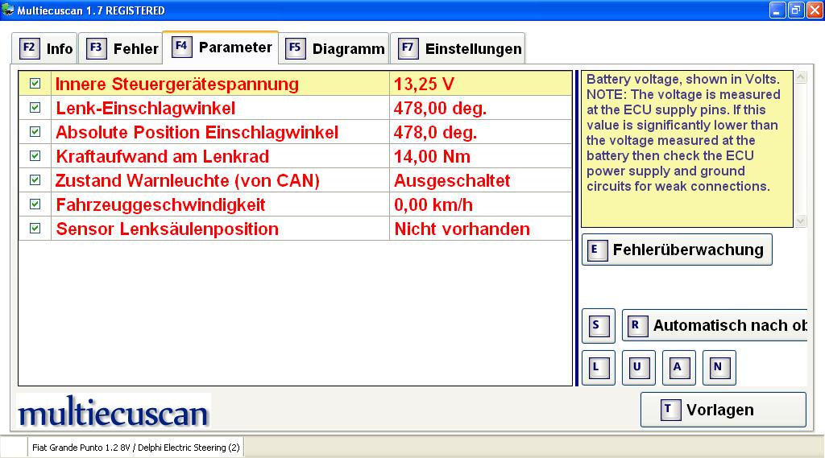Click the Fehlerüberwachung button
The width and height of the screenshot is (825, 458).
677,250
